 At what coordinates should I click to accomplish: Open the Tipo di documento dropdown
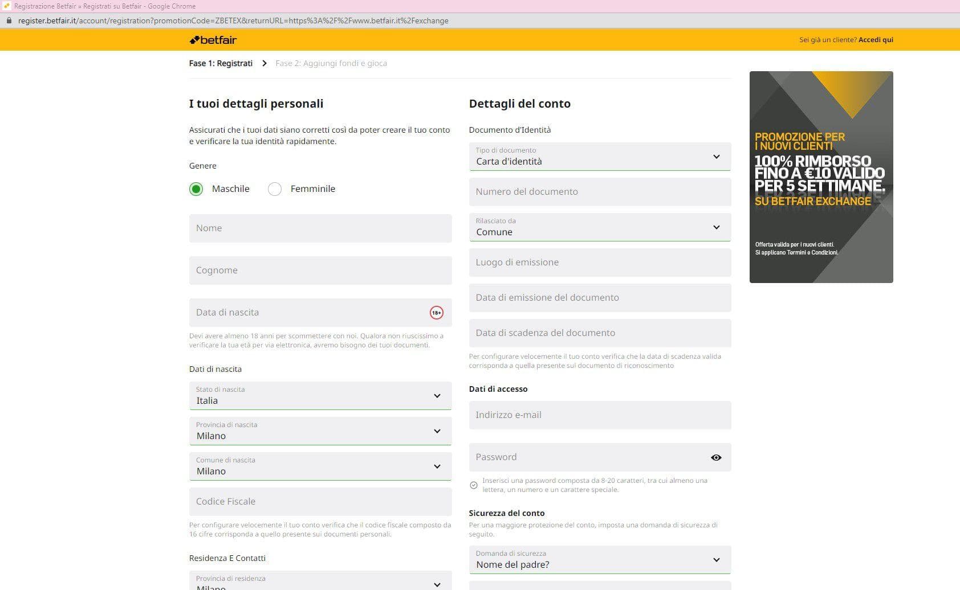(599, 157)
